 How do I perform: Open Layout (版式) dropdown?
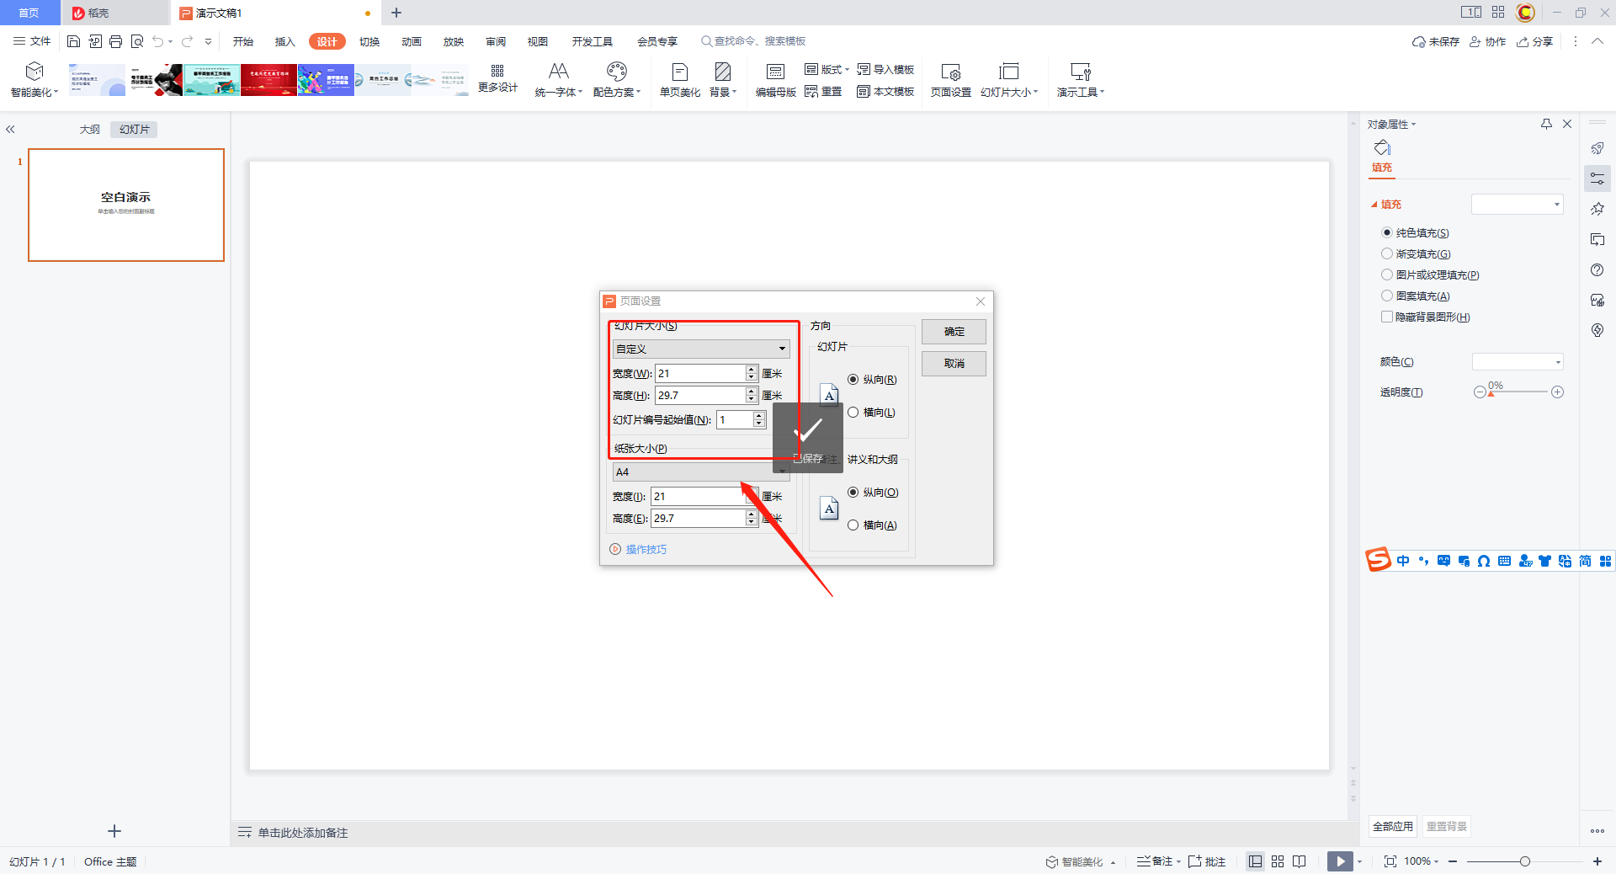tap(827, 69)
